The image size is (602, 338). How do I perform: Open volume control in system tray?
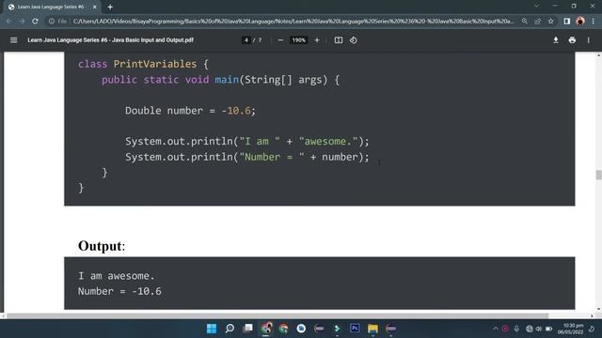pyautogui.click(x=539, y=329)
